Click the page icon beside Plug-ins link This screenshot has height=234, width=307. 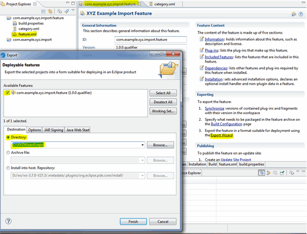tap(202, 50)
